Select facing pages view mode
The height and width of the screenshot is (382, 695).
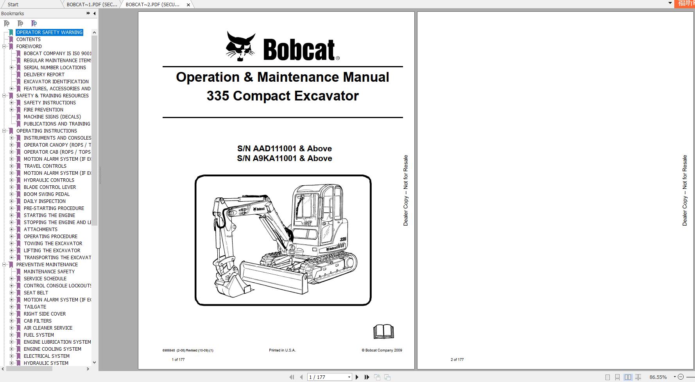[629, 377]
